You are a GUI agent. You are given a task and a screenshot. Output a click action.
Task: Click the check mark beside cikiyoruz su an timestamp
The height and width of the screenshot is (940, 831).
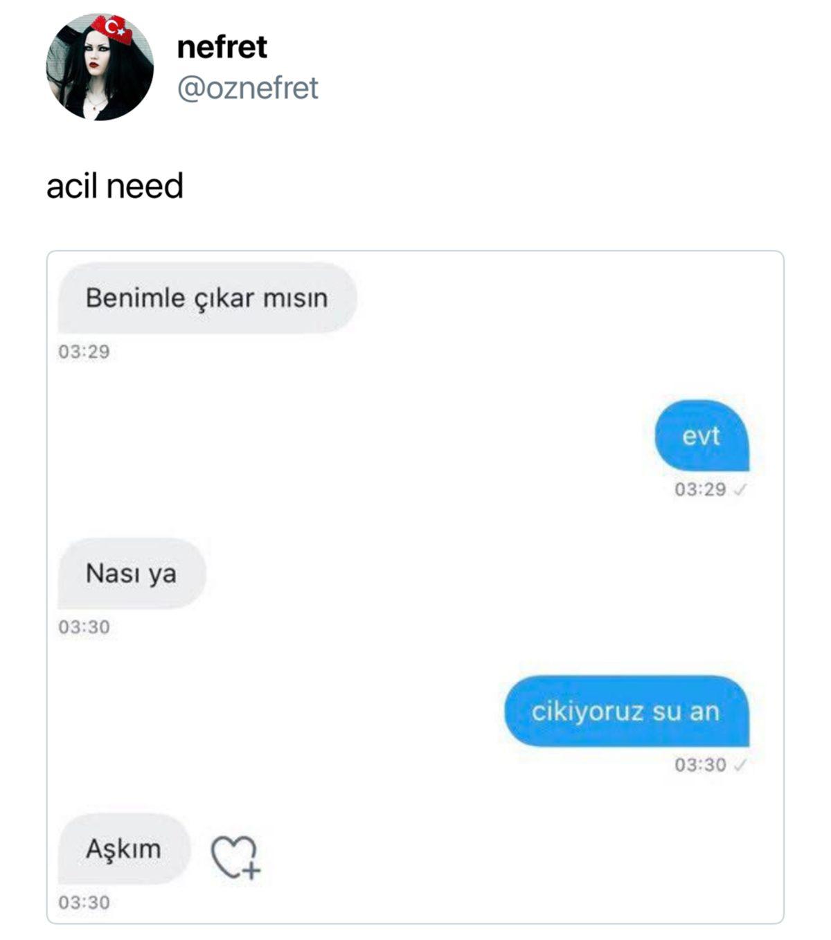[x=740, y=766]
